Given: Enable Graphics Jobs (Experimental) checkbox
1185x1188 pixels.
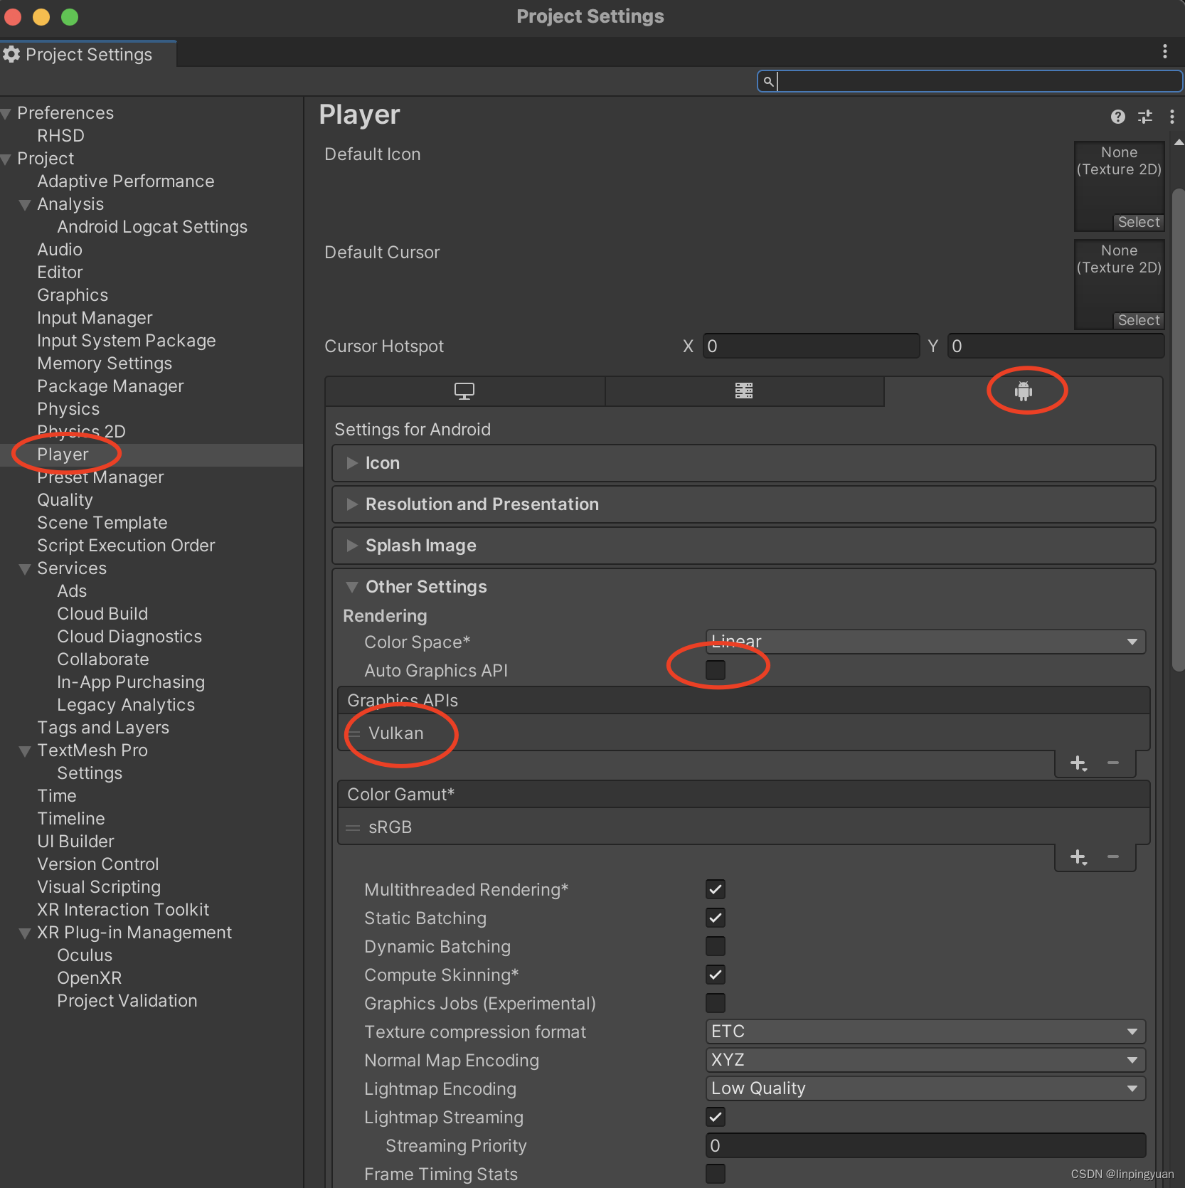Looking at the screenshot, I should click(x=716, y=1003).
